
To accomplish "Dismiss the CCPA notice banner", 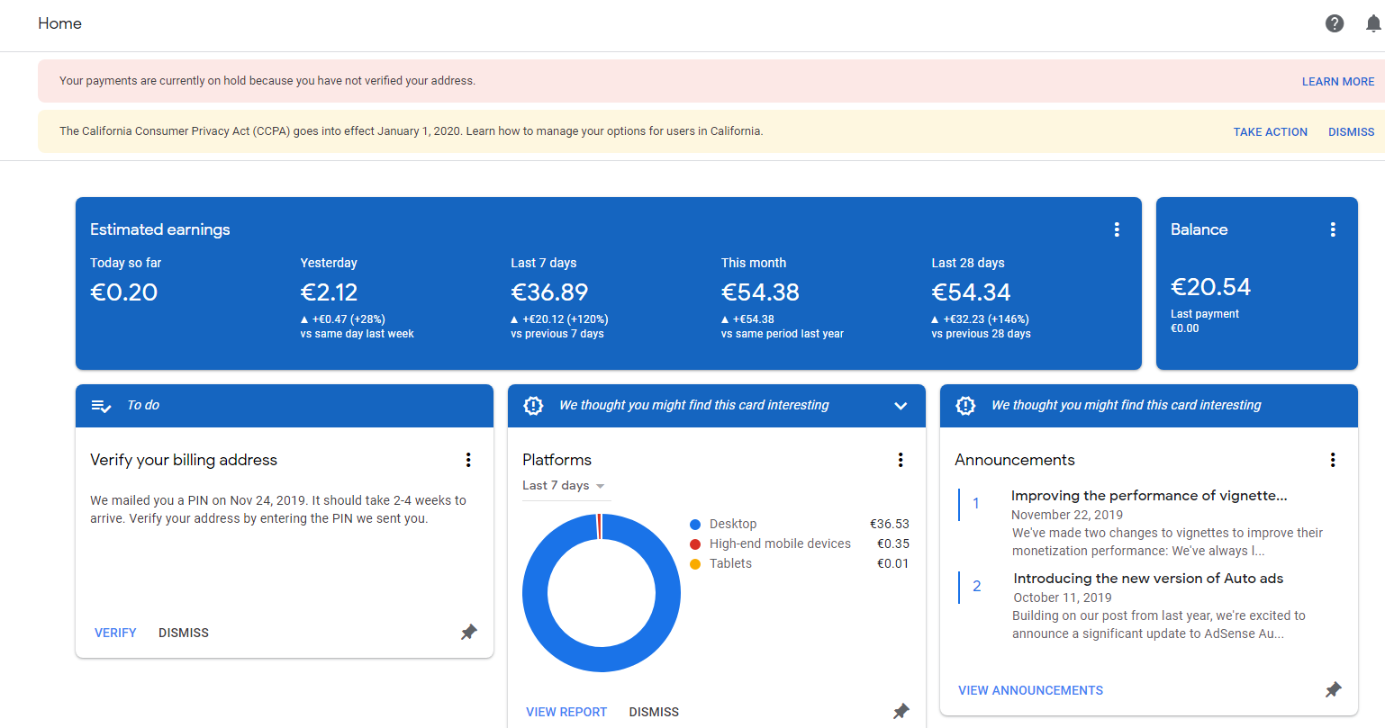I will pyautogui.click(x=1351, y=131).
